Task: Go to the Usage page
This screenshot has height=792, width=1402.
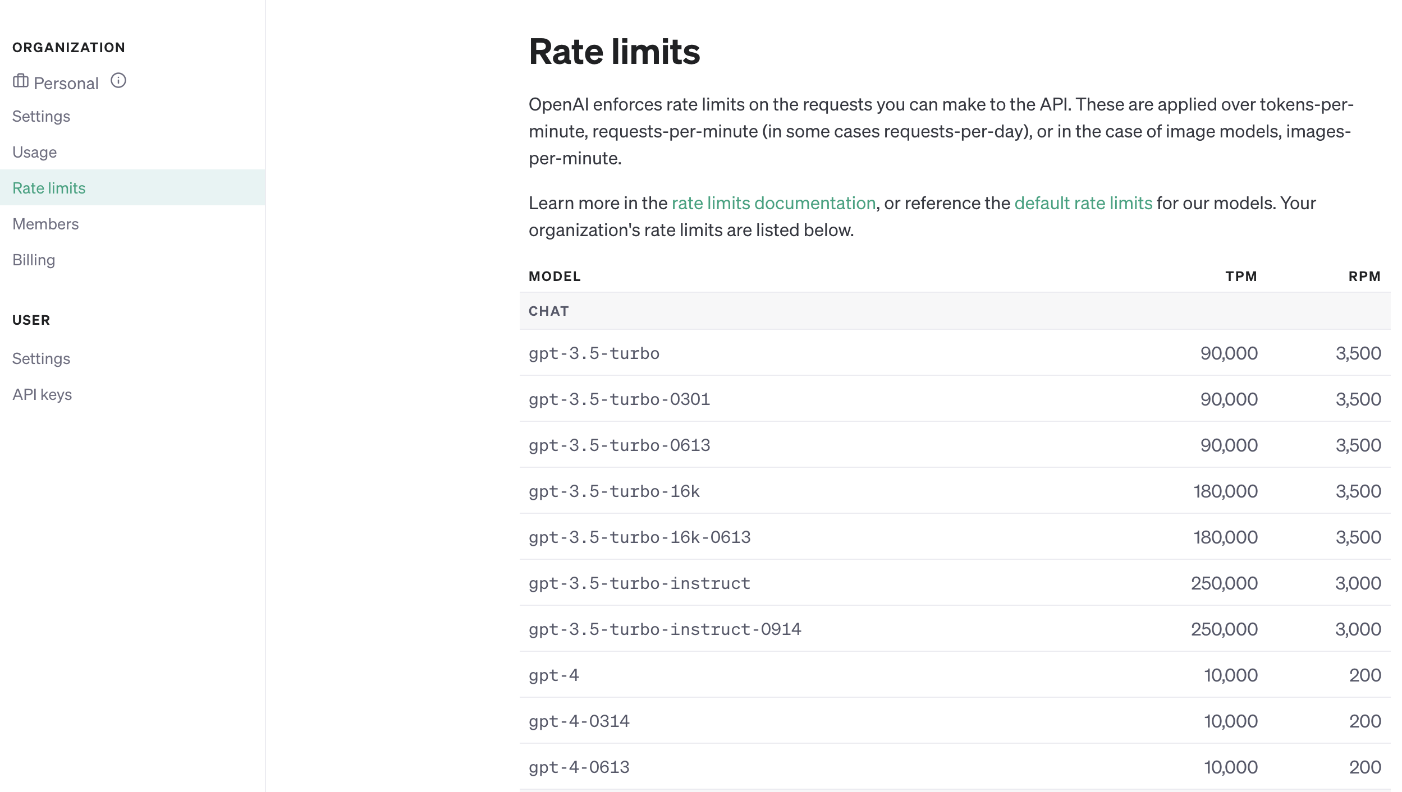Action: (34, 152)
